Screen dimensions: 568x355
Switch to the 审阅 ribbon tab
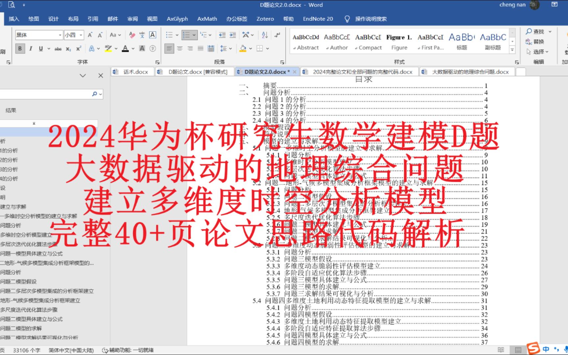(x=132, y=19)
